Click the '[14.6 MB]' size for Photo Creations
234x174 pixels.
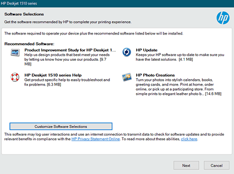click(x=213, y=94)
